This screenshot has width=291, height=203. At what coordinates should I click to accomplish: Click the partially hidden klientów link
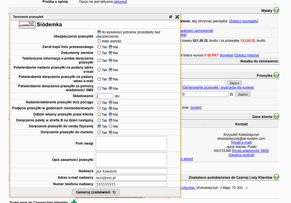coord(188,188)
